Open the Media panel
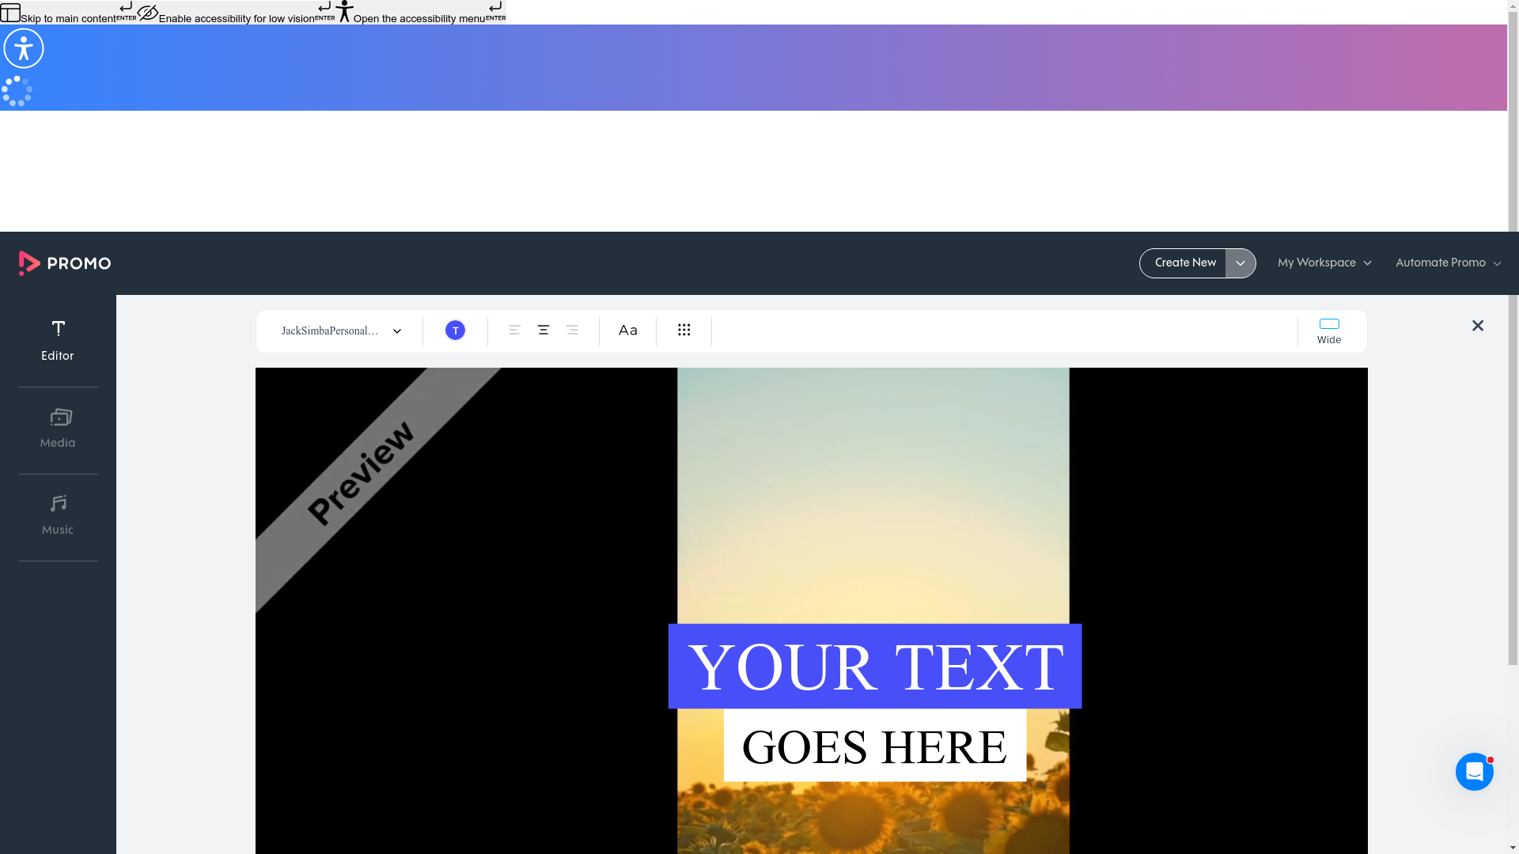 click(x=57, y=427)
